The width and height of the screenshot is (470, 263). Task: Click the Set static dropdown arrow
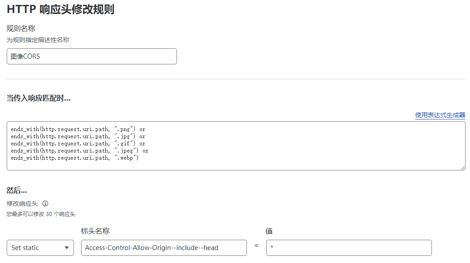[x=67, y=248]
